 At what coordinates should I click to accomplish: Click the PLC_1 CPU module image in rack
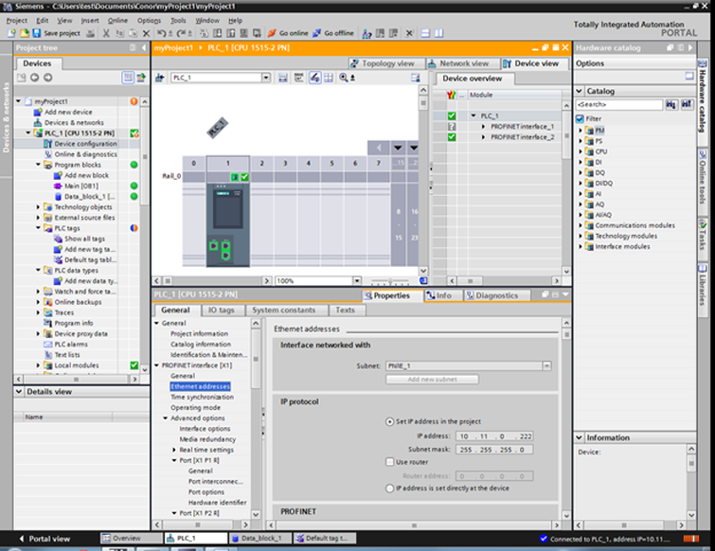pos(228,223)
